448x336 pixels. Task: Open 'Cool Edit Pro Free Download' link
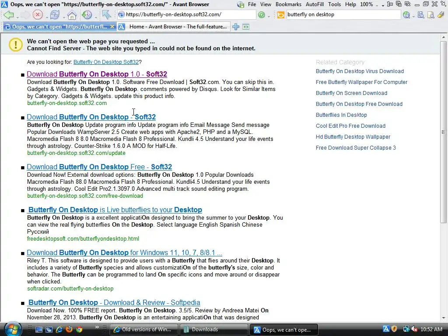[x=350, y=126]
